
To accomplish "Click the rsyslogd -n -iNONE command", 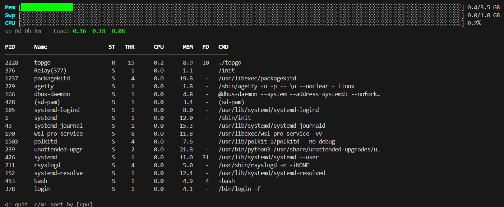I will [x=264, y=165].
